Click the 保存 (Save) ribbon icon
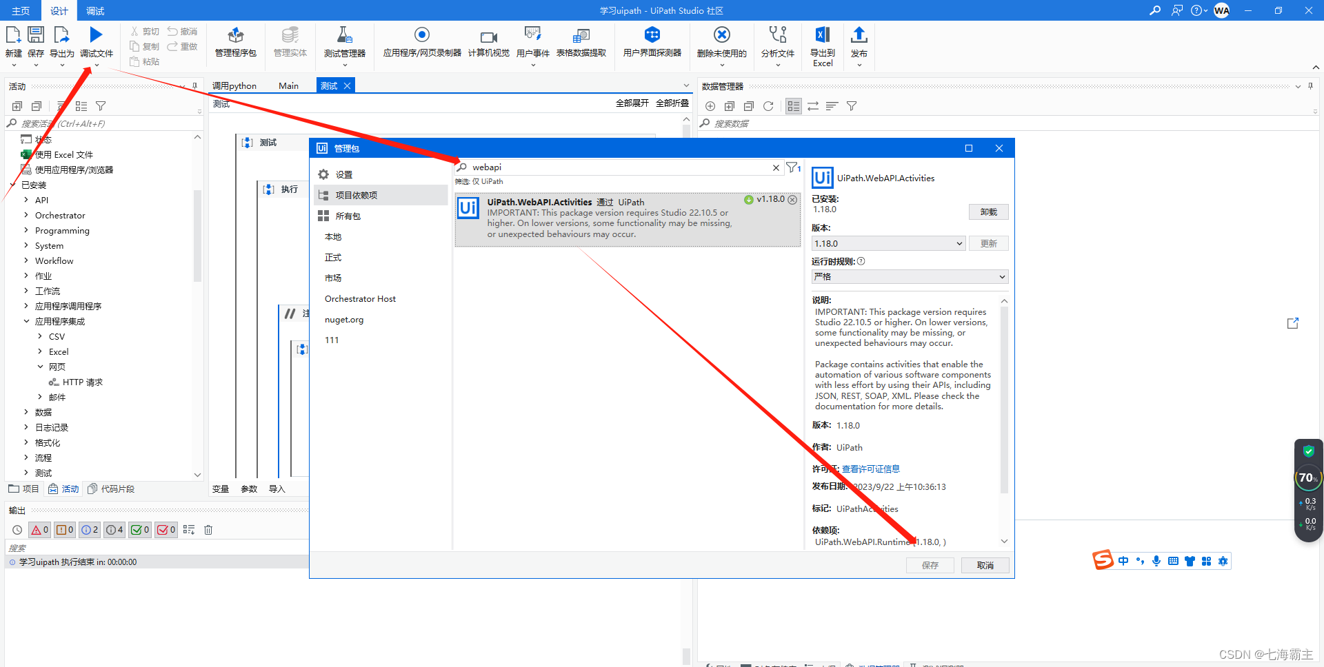 point(36,36)
